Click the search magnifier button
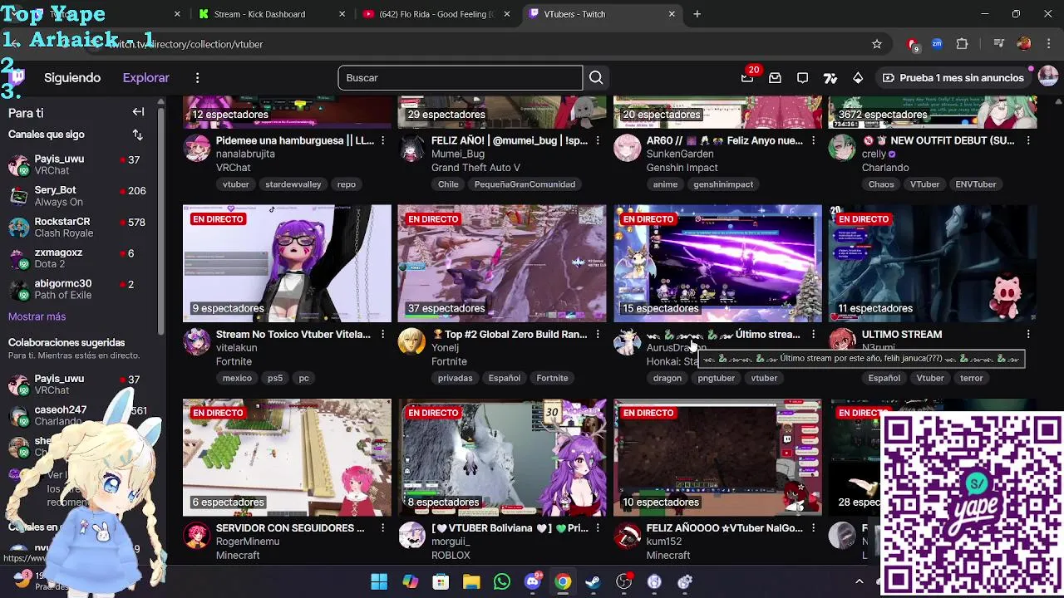The width and height of the screenshot is (1064, 598). pyautogui.click(x=596, y=78)
